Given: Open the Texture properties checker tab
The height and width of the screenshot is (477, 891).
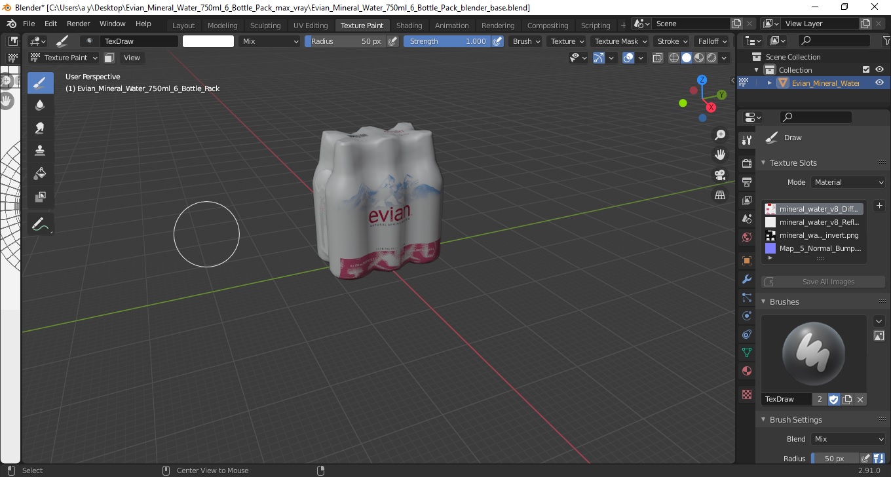Looking at the screenshot, I should [746, 394].
